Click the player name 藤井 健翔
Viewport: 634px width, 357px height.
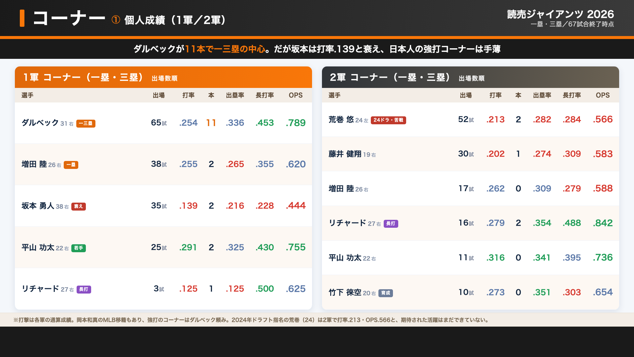tap(345, 154)
